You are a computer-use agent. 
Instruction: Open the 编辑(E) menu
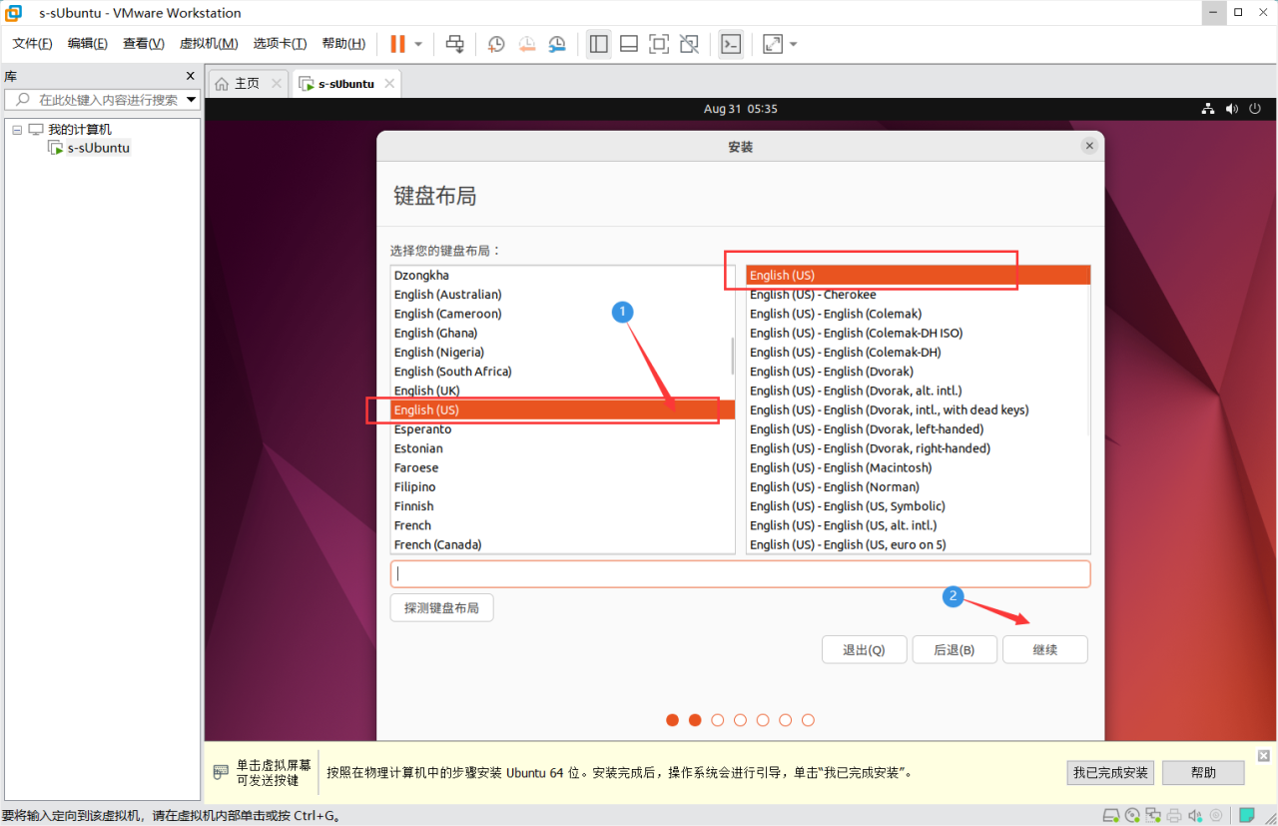point(88,44)
